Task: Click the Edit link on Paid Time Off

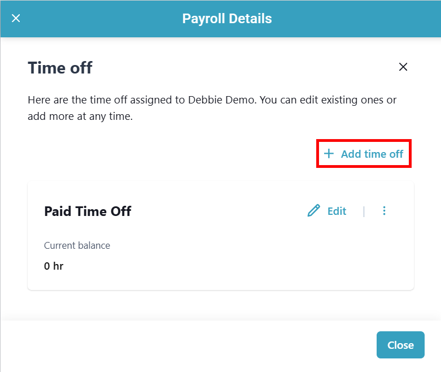Action: (337, 211)
